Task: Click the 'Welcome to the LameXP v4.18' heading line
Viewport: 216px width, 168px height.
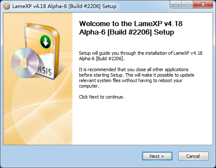Action: pos(131,24)
